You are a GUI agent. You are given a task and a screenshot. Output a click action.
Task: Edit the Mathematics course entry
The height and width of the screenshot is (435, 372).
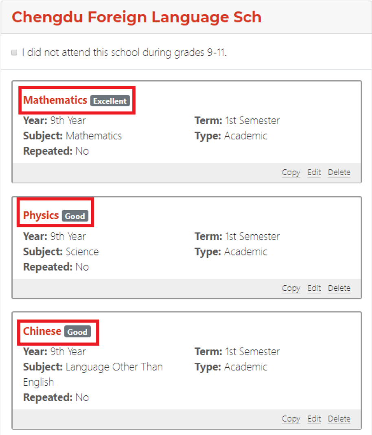(x=314, y=172)
